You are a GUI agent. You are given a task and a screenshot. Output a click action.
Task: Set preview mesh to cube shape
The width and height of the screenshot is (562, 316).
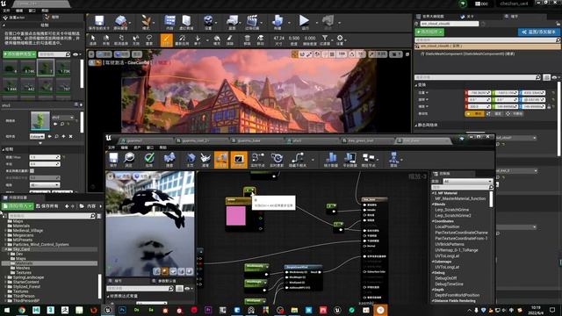[181, 271]
